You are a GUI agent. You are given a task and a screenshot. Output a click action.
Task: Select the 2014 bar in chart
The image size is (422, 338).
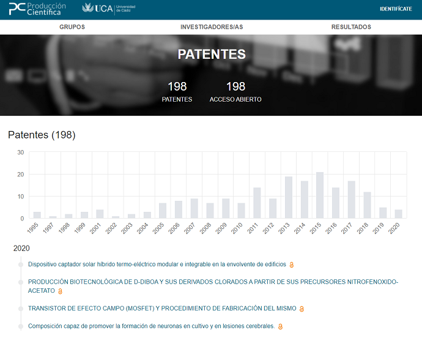[305, 200]
